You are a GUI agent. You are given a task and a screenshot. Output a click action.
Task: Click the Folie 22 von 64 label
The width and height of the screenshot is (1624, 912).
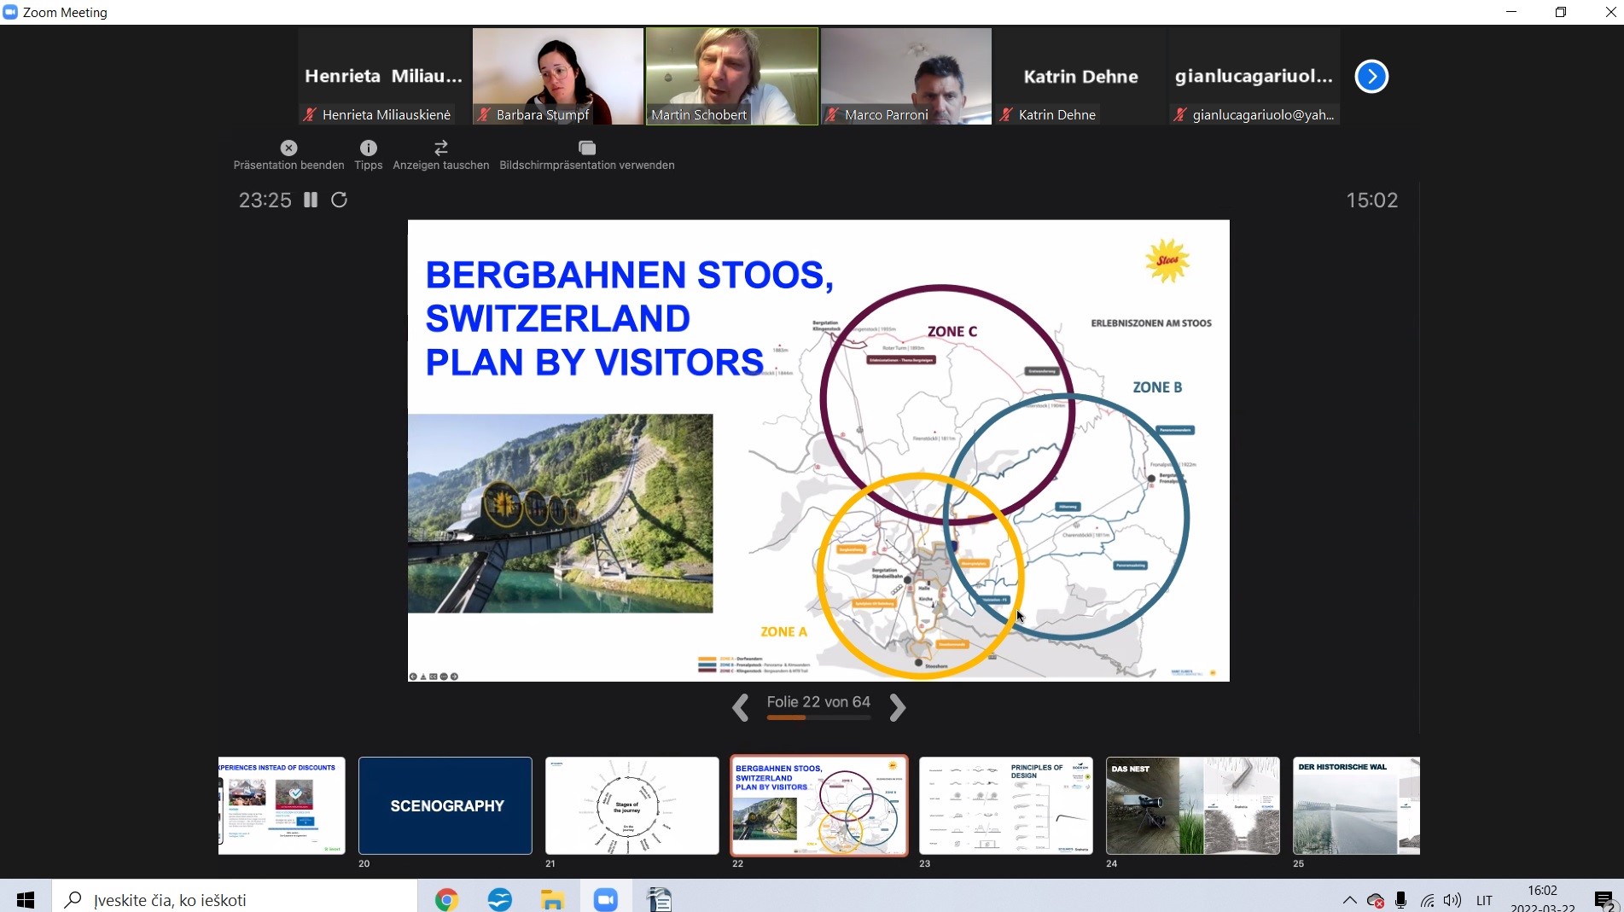pyautogui.click(x=818, y=701)
